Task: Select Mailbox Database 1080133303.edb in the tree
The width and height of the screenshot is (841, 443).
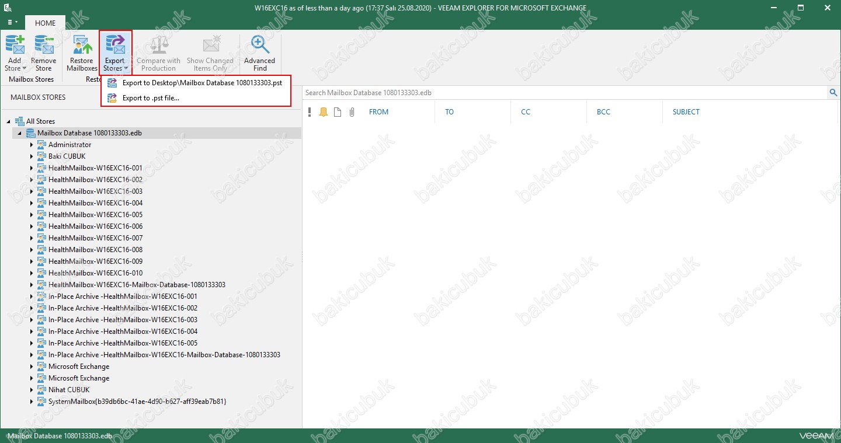Action: (x=89, y=133)
